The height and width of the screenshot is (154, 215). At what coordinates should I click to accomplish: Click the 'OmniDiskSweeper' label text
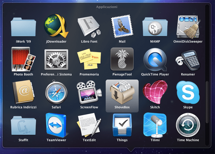pos(188,41)
